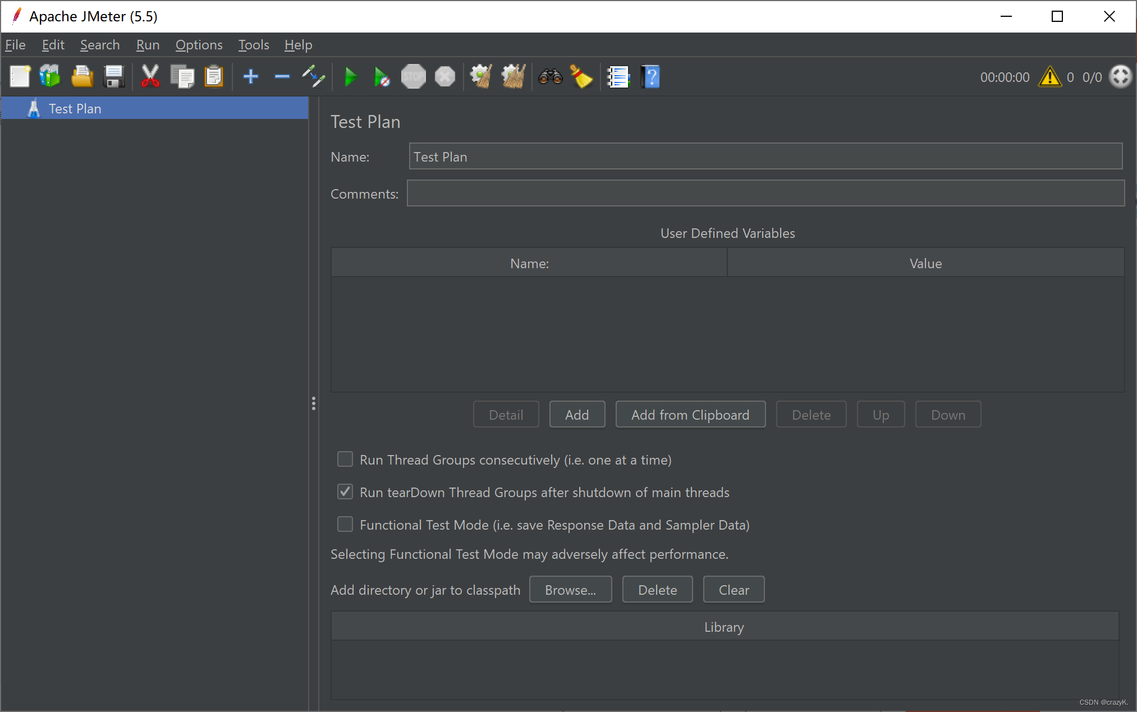Click the Clear All double-broom icon
The height and width of the screenshot is (712, 1137).
[514, 77]
